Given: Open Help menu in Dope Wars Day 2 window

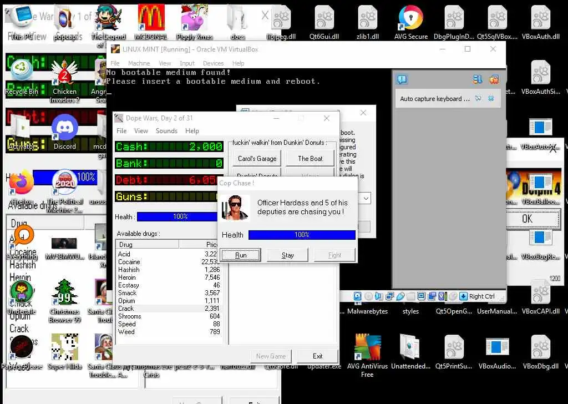Looking at the screenshot, I should 192,131.
